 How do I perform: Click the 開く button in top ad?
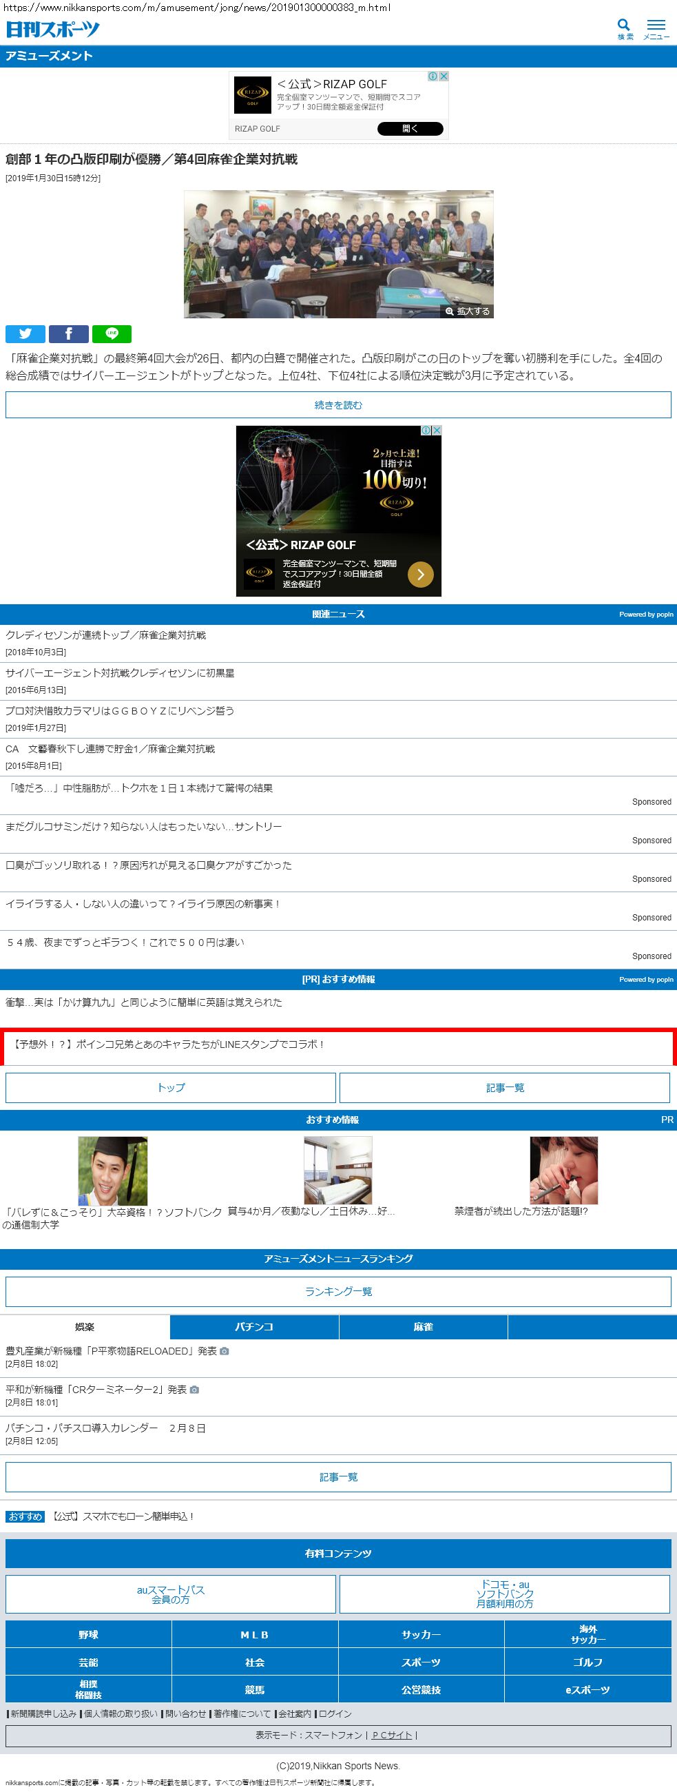[x=409, y=129]
